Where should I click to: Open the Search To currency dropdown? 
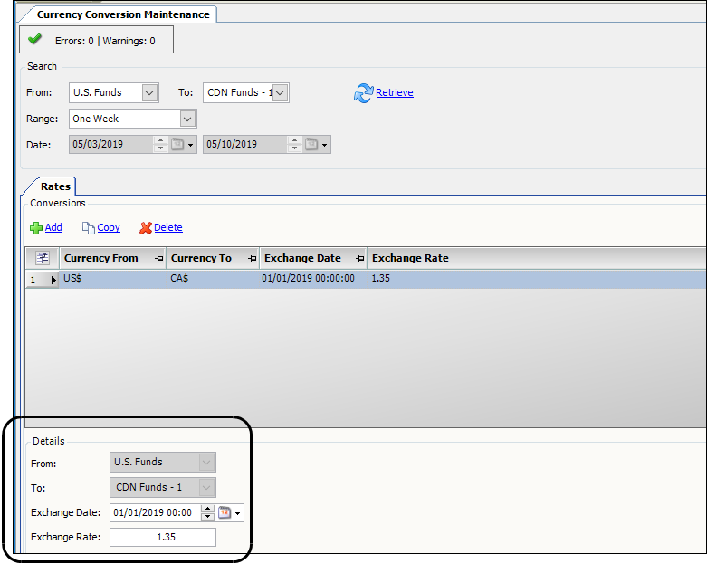click(280, 93)
